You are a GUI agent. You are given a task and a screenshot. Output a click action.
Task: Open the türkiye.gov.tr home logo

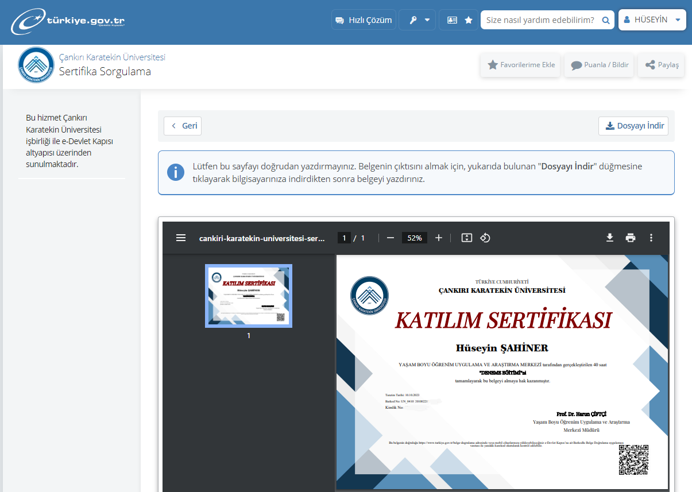pyautogui.click(x=67, y=22)
